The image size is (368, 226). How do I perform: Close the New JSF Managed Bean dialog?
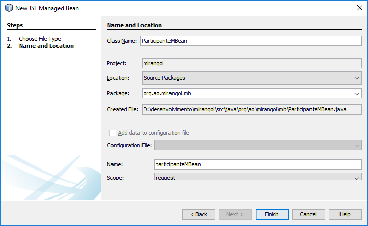pyautogui.click(x=359, y=8)
